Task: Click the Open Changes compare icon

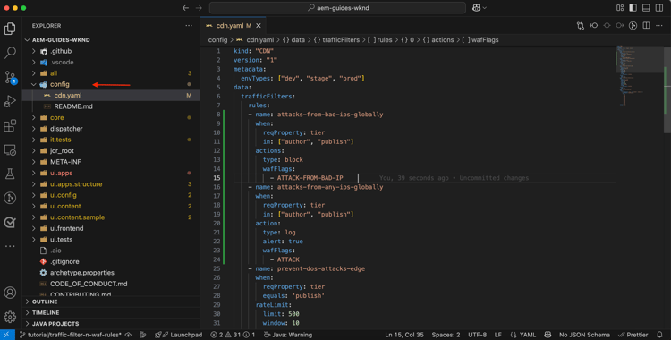Action: [581, 26]
